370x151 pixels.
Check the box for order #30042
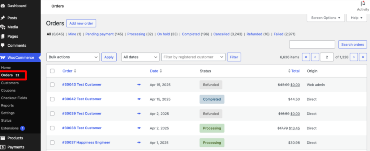(52, 99)
